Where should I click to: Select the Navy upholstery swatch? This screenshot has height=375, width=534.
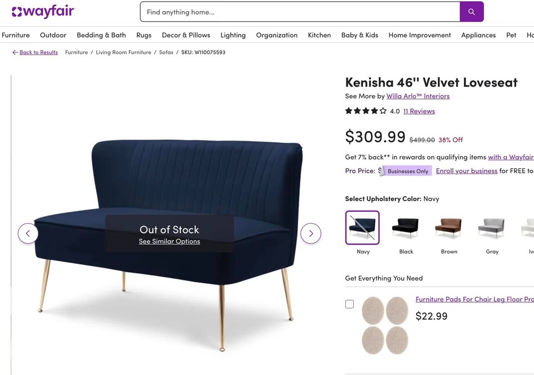coord(362,228)
